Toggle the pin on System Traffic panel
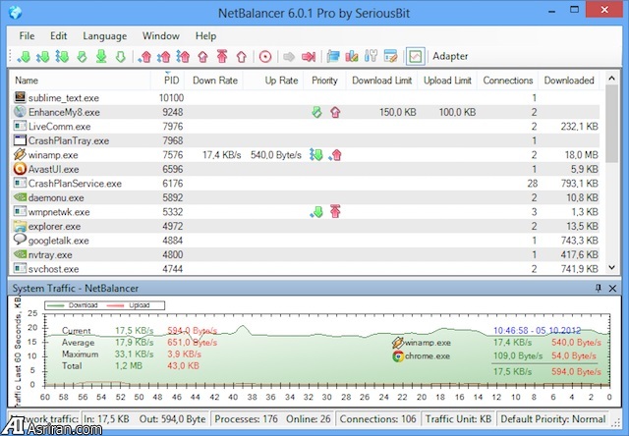This screenshot has width=629, height=436. tap(598, 287)
